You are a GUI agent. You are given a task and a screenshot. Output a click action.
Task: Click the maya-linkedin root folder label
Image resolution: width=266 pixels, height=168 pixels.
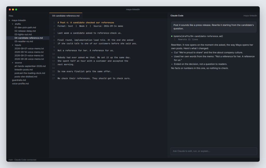(x=19, y=20)
